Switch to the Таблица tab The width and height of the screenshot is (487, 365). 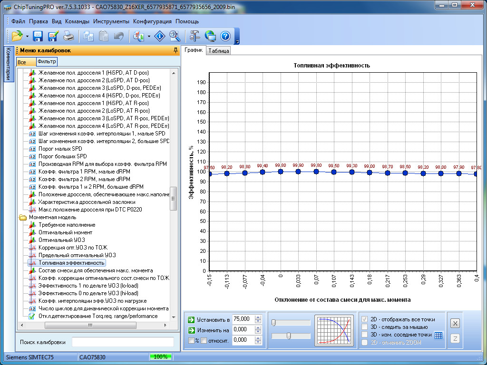[218, 51]
